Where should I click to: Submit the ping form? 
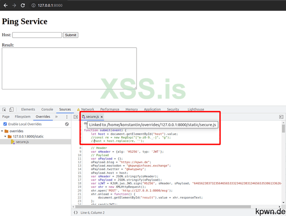(71, 35)
